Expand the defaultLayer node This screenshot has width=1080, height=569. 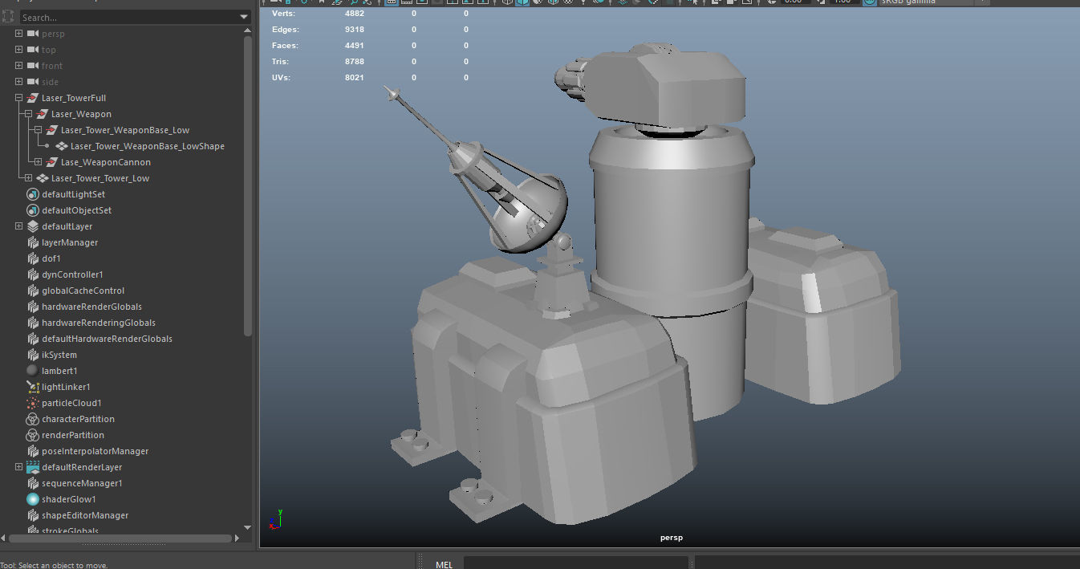tap(18, 226)
